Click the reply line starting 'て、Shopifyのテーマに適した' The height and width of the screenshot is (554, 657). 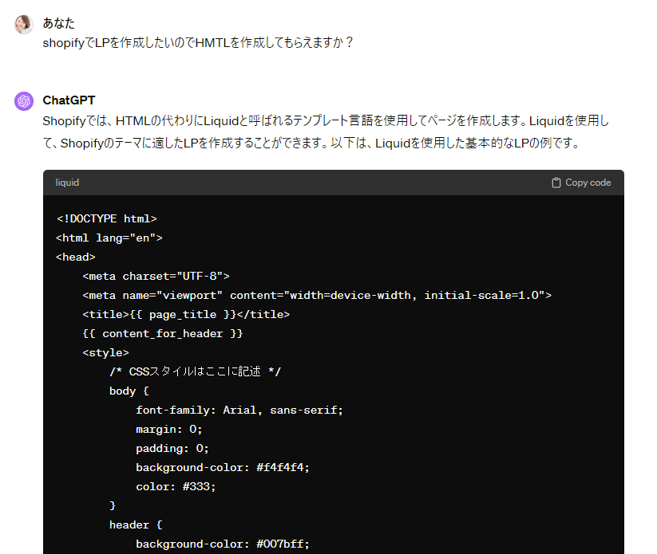[311, 143]
